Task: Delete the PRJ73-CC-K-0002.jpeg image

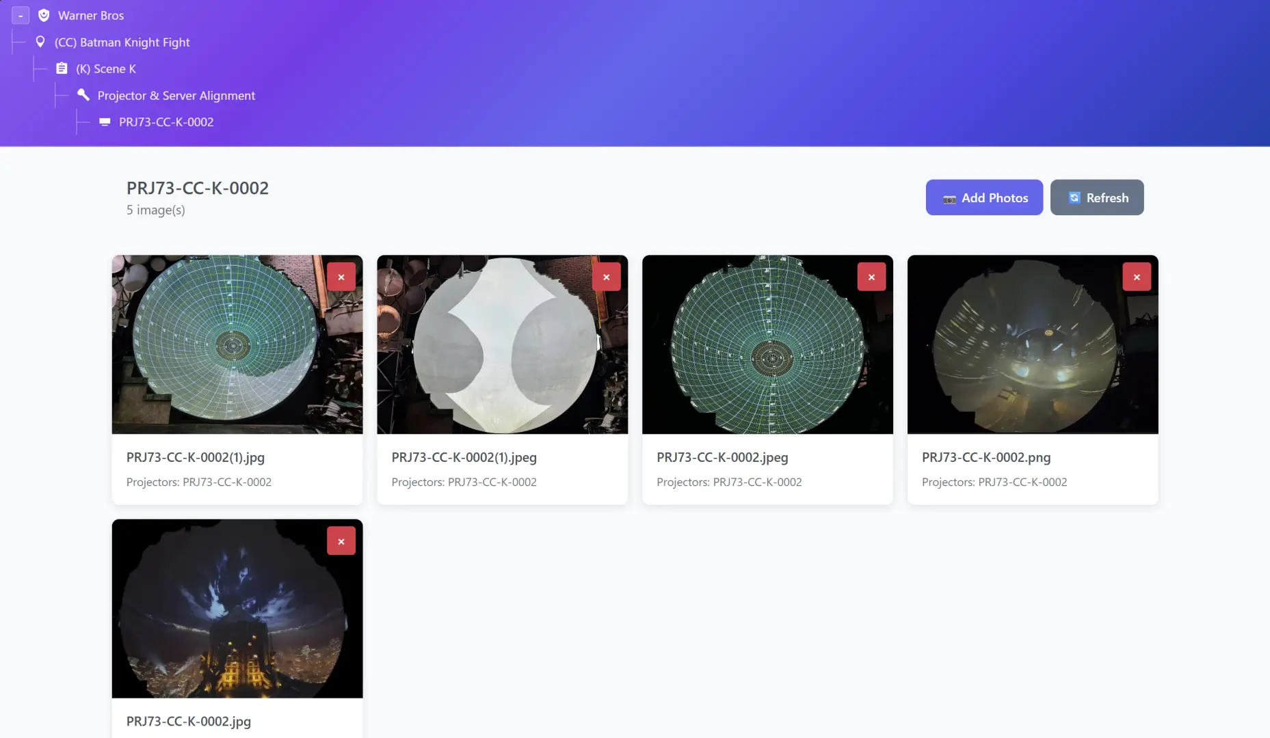Action: 871,277
